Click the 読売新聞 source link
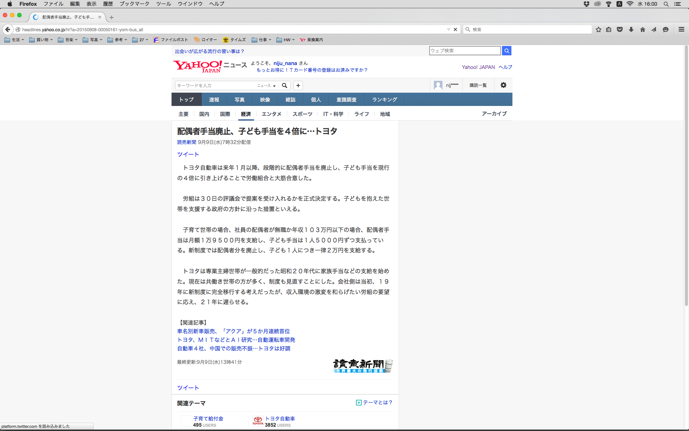 (187, 142)
